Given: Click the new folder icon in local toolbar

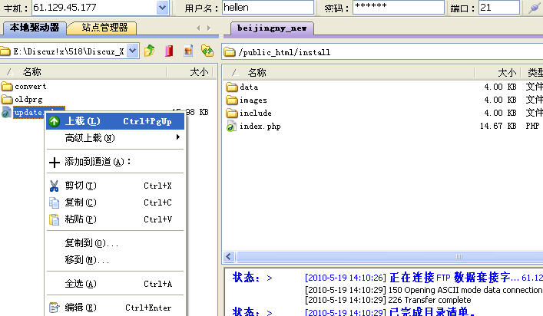Looking at the screenshot, I should pos(188,51).
